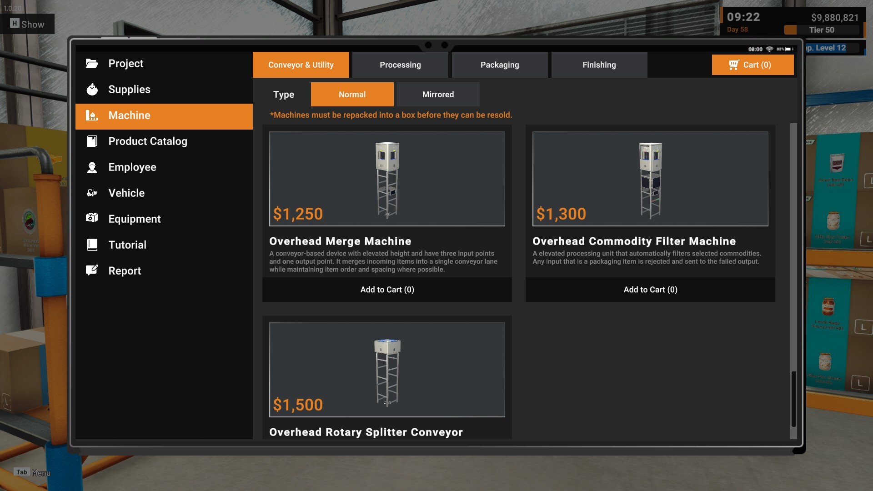Open the Packaging tab
This screenshot has height=491, width=873.
pos(500,65)
